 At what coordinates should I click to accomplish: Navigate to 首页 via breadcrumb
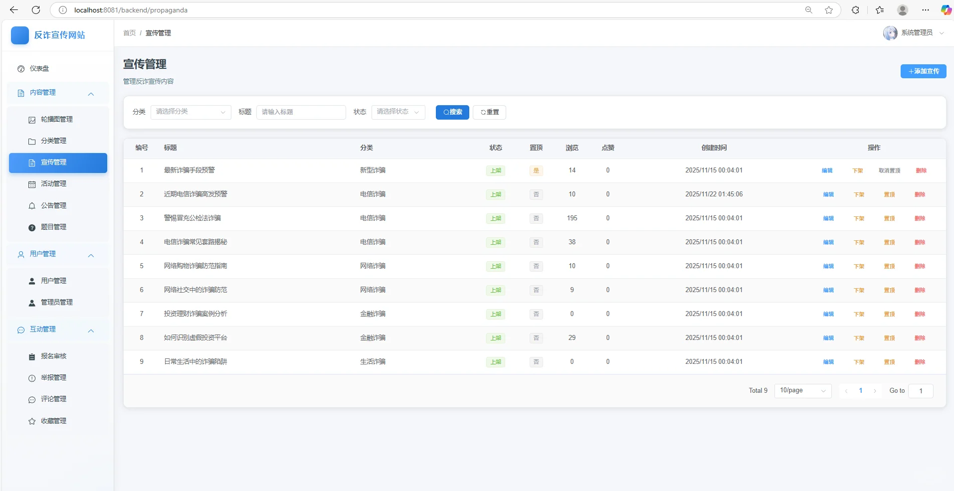(129, 33)
